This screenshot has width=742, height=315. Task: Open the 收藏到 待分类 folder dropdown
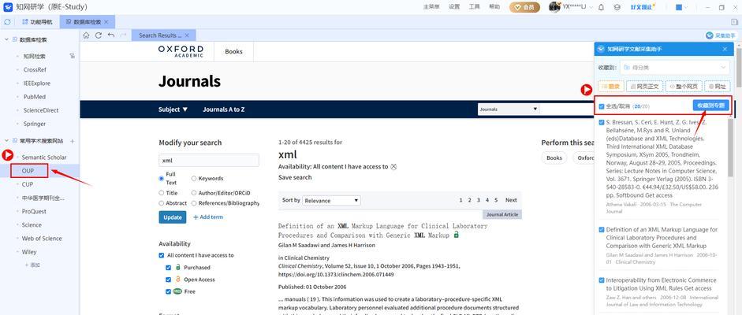(x=674, y=68)
